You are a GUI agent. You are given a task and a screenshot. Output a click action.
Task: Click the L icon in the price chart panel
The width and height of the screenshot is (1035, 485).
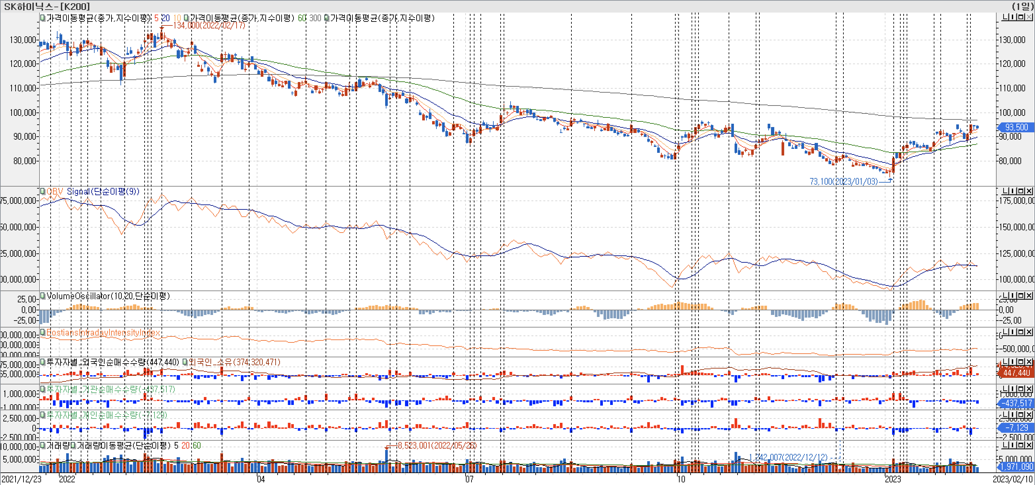click(1005, 17)
